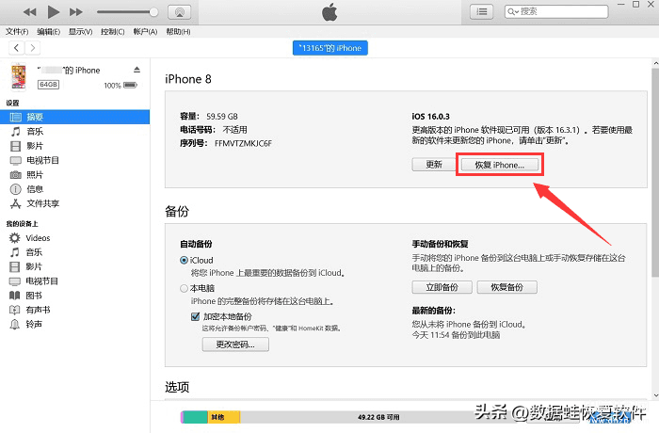Open the AirPlay output icon
659x433 pixels.
(x=180, y=12)
